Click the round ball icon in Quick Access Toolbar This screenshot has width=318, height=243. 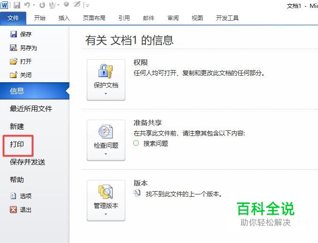[x=66, y=4]
